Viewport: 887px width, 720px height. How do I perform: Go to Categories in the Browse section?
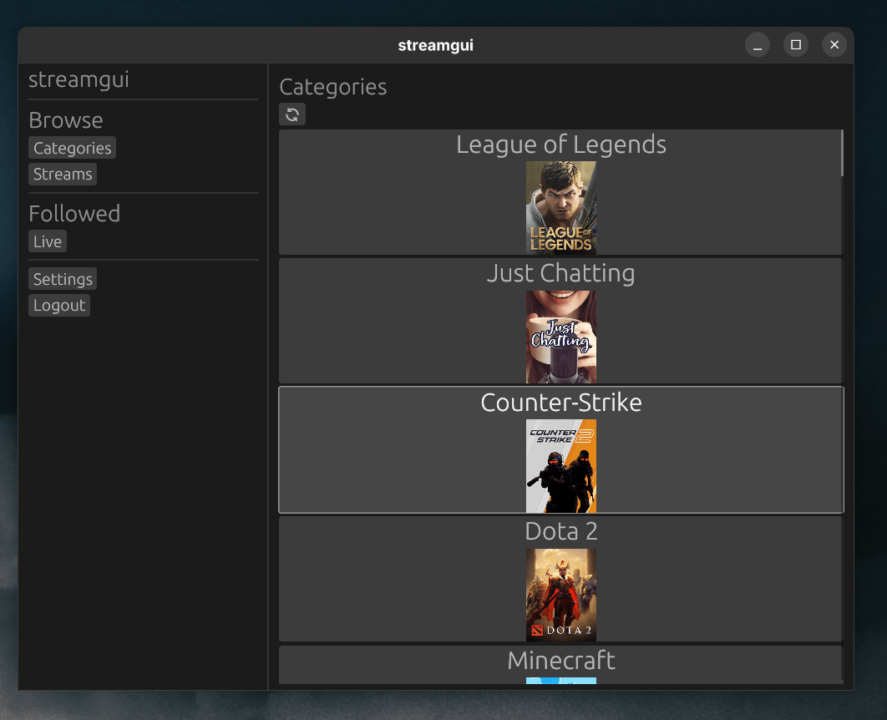click(x=72, y=148)
